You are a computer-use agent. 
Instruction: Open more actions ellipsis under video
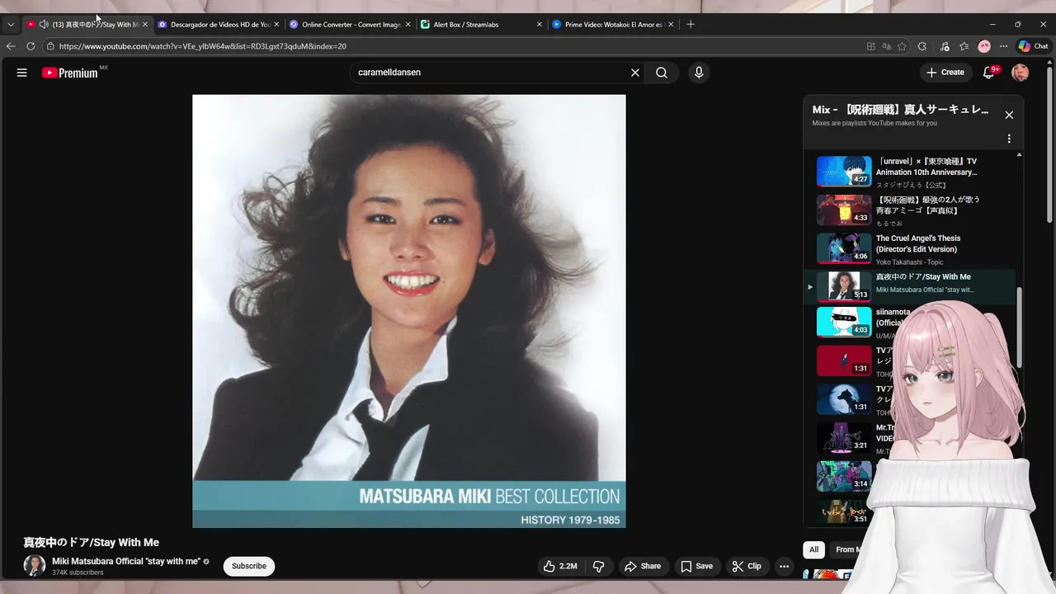click(784, 566)
